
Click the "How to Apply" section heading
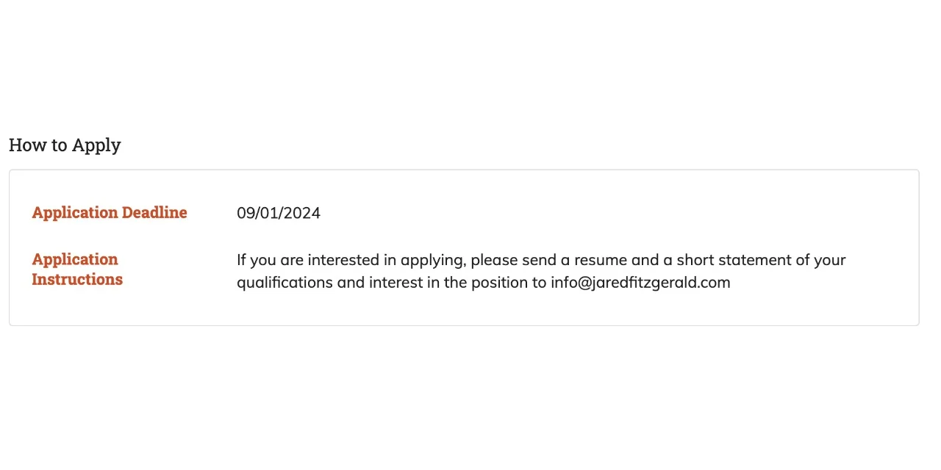(65, 145)
